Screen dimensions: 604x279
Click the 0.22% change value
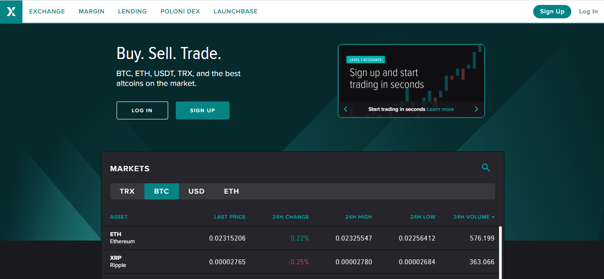[300, 238]
